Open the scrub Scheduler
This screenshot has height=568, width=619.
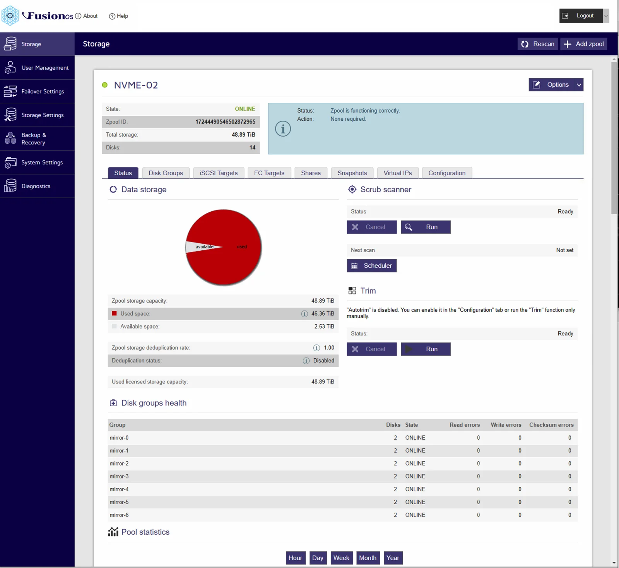(x=372, y=266)
